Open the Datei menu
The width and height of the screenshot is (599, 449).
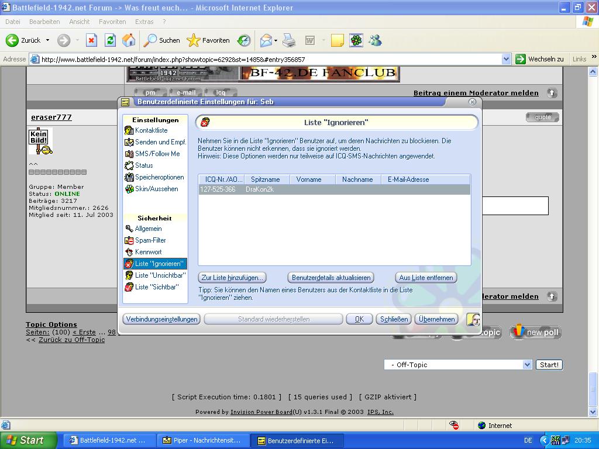point(13,22)
